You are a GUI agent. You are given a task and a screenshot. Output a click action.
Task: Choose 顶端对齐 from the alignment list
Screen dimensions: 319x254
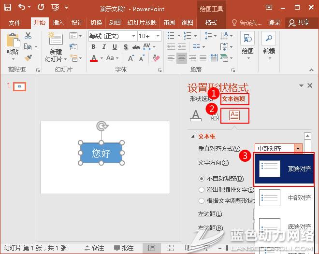coord(284,169)
